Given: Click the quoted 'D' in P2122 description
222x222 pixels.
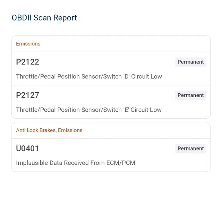Looking at the screenshot, I should coord(126,76).
